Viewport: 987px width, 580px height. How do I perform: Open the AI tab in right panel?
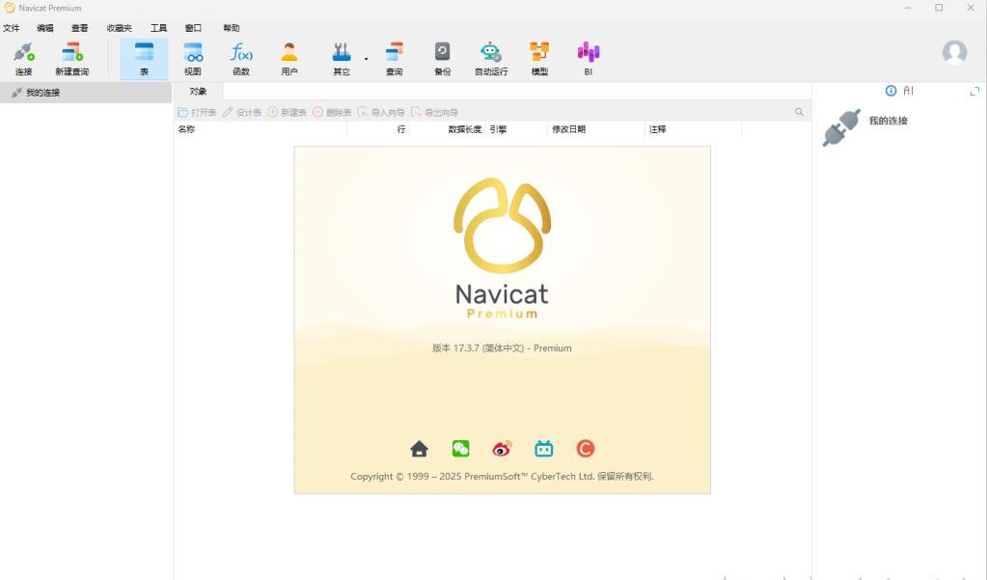[x=908, y=91]
